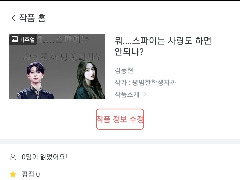Open the story cover thumbnail image
The image size is (240, 180).
(57, 67)
